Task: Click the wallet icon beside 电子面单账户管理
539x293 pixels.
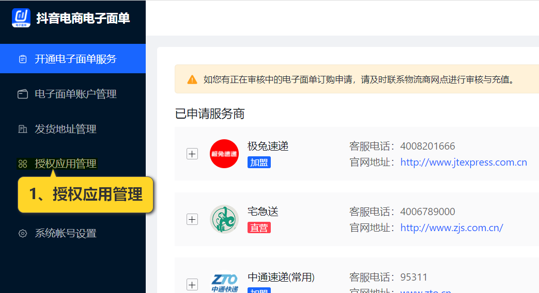Action: [x=22, y=94]
